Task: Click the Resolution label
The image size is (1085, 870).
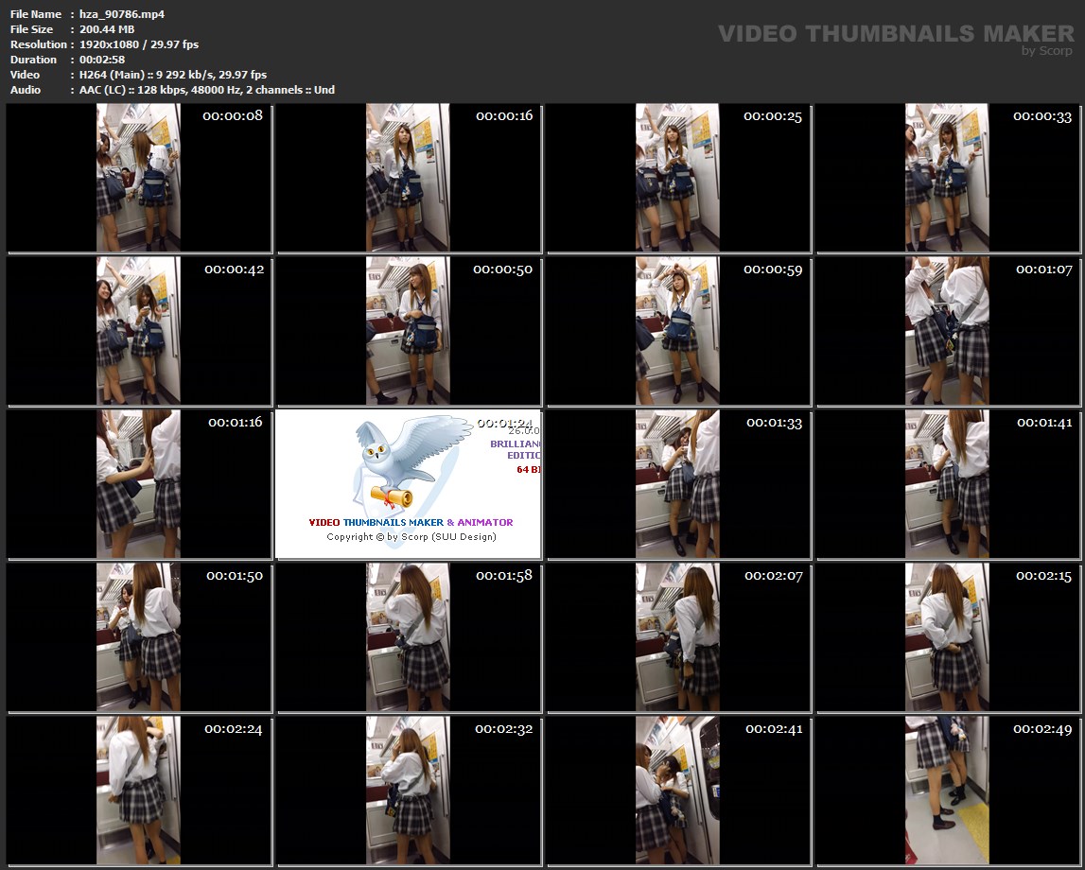Action: coord(38,44)
